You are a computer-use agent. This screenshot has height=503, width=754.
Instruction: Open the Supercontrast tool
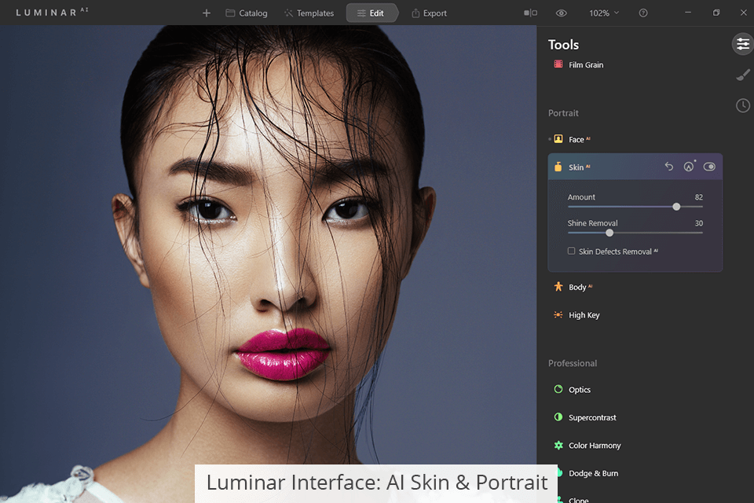[x=585, y=417]
